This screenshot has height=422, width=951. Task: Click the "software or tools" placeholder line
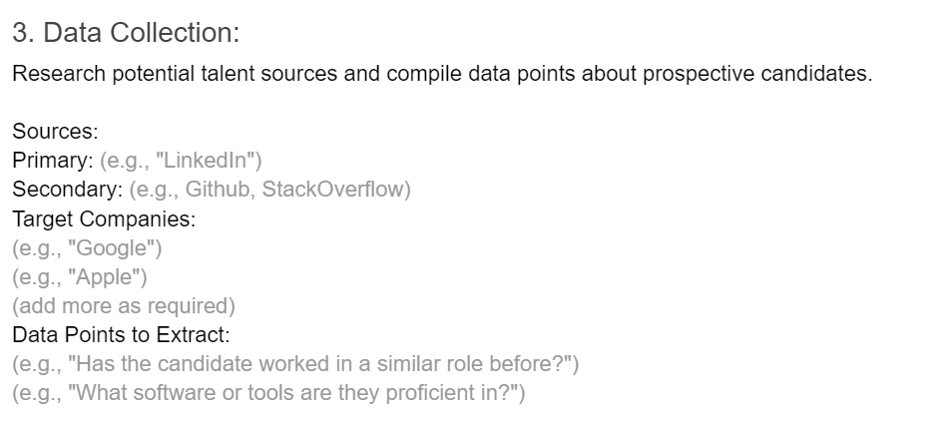click(x=268, y=393)
